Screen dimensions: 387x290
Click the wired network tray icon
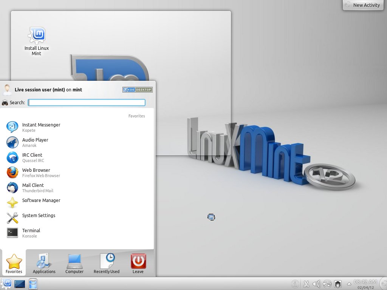338,284
